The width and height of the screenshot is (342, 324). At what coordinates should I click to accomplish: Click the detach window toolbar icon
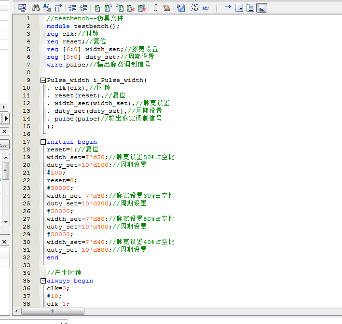coord(22,8)
